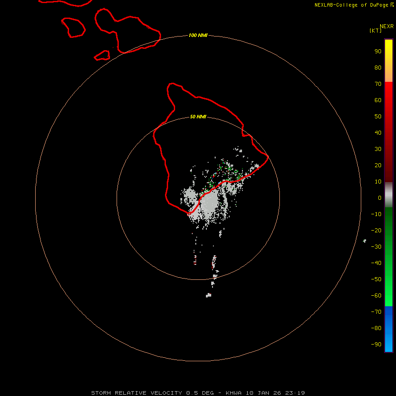The width and height of the screenshot is (396, 396).
Task: Click the -90 value on the velocity scale
Action: click(376, 345)
